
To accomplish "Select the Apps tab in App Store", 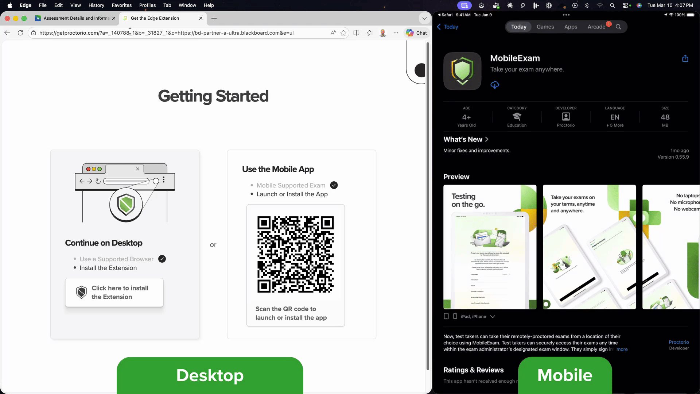I will [x=571, y=27].
